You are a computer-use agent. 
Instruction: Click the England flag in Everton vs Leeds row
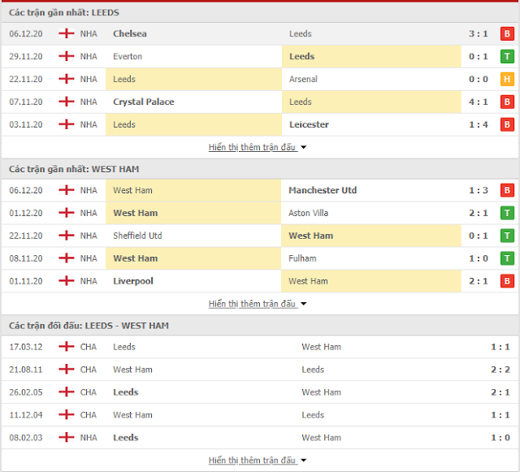(x=67, y=56)
